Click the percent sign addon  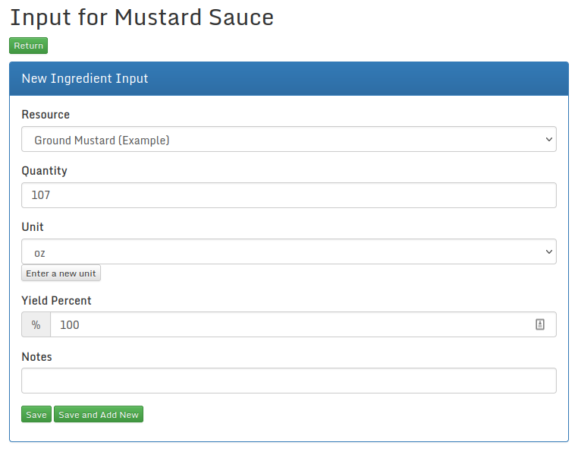36,324
